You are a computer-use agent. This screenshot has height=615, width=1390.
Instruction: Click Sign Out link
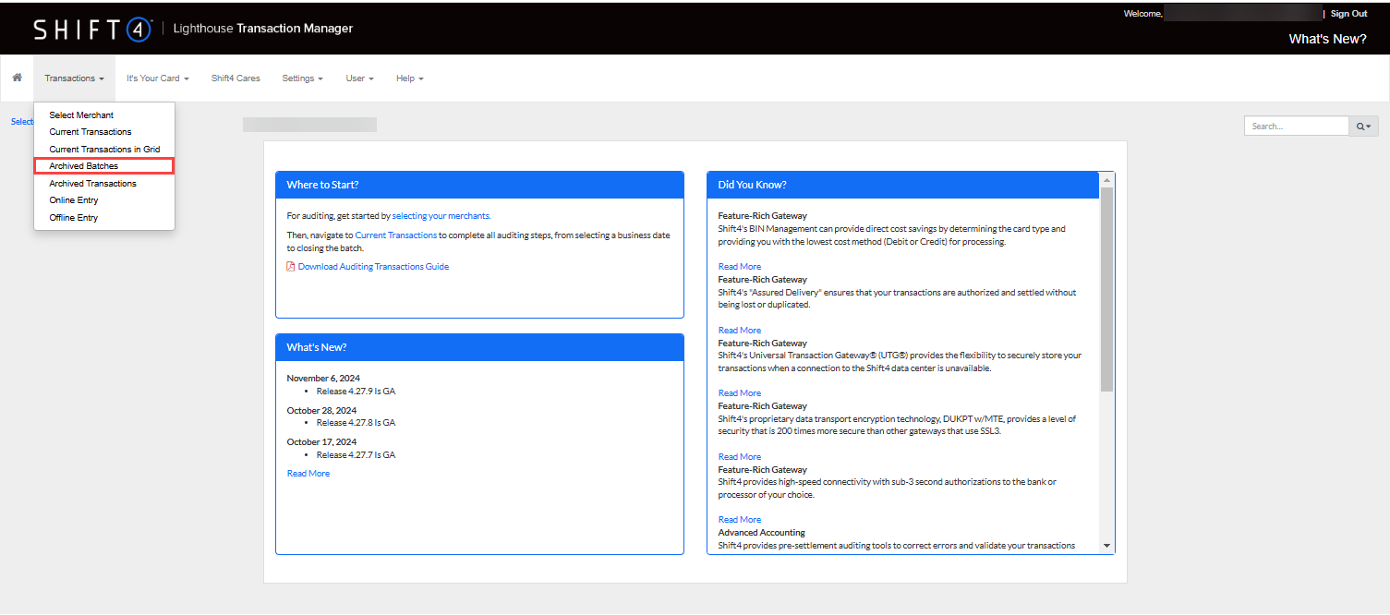coord(1348,14)
